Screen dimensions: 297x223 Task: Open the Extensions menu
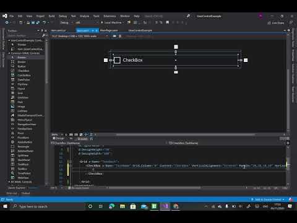click(x=110, y=16)
